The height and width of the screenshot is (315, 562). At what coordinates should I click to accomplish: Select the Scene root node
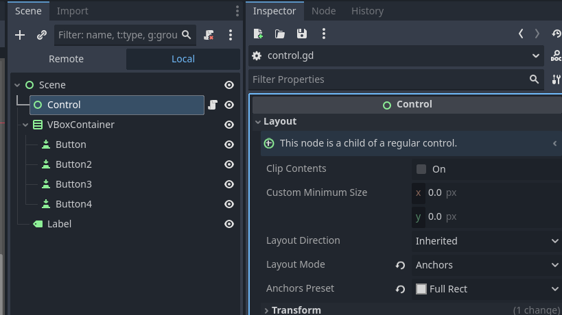tap(52, 85)
